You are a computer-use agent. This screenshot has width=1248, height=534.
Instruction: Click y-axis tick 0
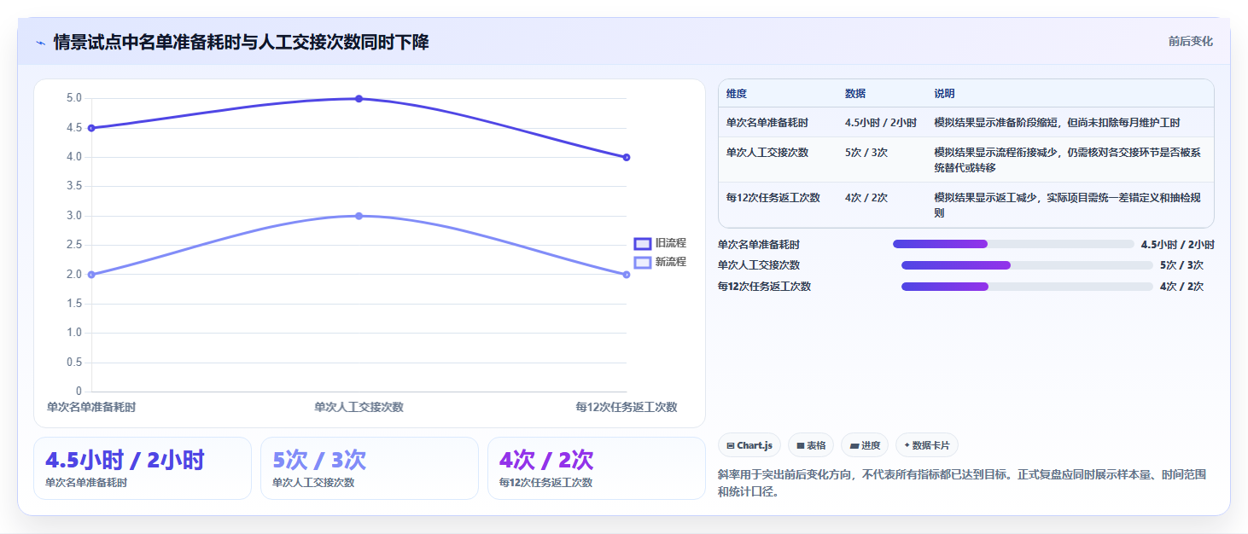click(79, 392)
